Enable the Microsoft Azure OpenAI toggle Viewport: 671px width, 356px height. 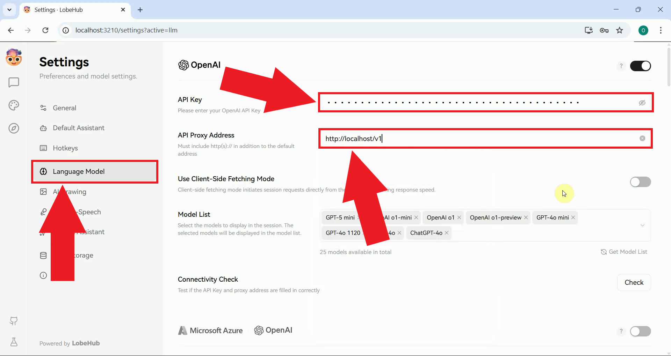641,331
